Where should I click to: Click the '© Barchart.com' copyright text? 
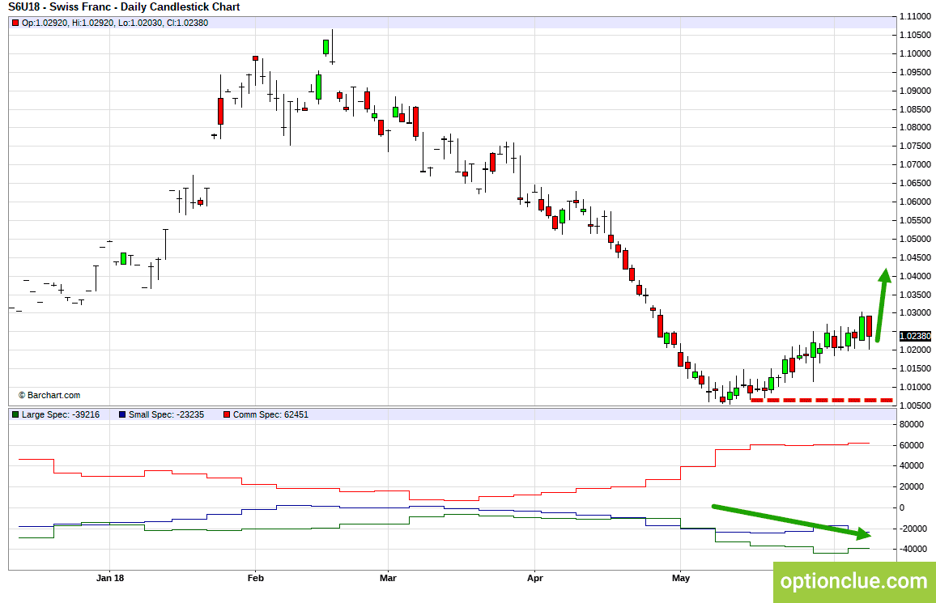pyautogui.click(x=49, y=395)
